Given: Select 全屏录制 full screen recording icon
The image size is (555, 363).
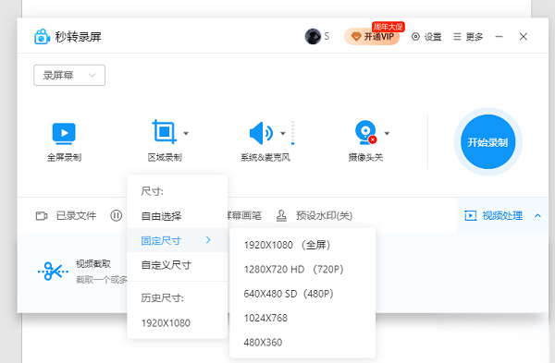Looking at the screenshot, I should pos(64,133).
